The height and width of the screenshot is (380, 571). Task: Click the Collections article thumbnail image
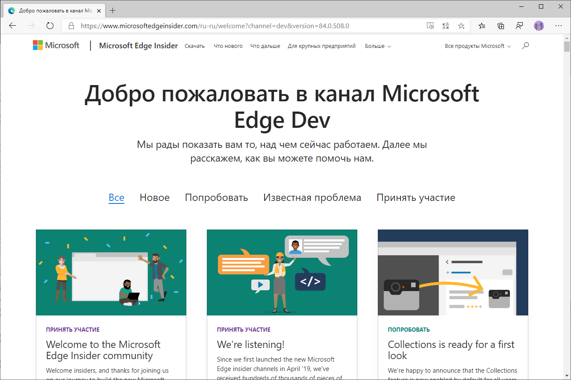(453, 273)
